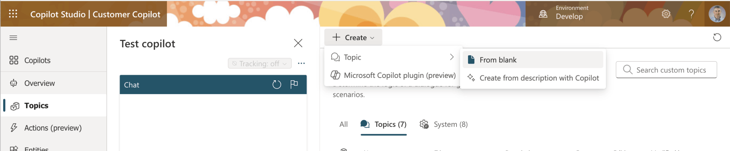The height and width of the screenshot is (151, 730).
Task: Select Topics in the sidebar
Action: (54, 105)
